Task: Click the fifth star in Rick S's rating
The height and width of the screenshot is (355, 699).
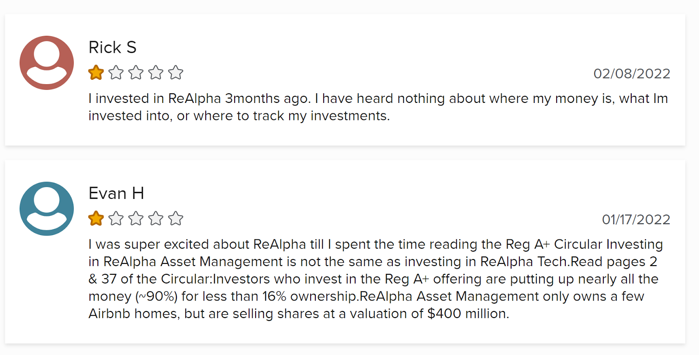Action: [176, 72]
